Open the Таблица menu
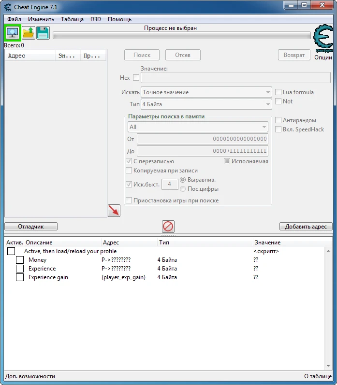 72,19
